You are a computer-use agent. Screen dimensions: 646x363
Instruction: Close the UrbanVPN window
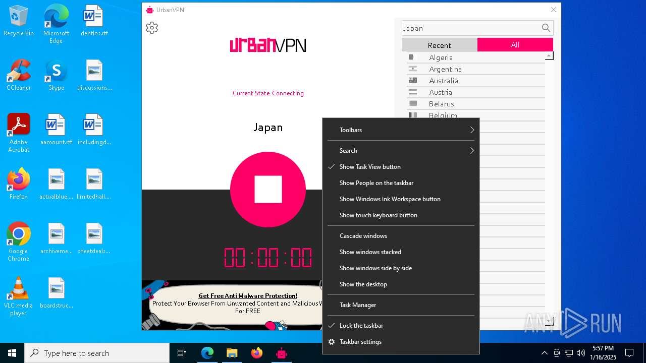tap(553, 10)
